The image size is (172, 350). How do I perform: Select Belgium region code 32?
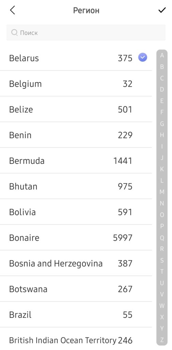pos(76,84)
